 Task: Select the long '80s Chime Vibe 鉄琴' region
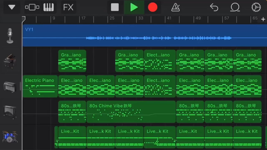tap(131, 112)
